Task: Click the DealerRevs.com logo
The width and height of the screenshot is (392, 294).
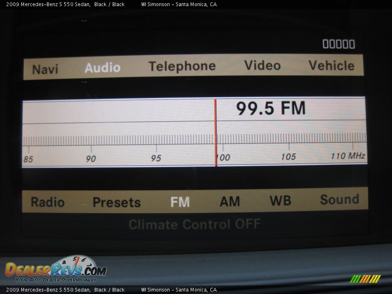Action: click(56, 269)
